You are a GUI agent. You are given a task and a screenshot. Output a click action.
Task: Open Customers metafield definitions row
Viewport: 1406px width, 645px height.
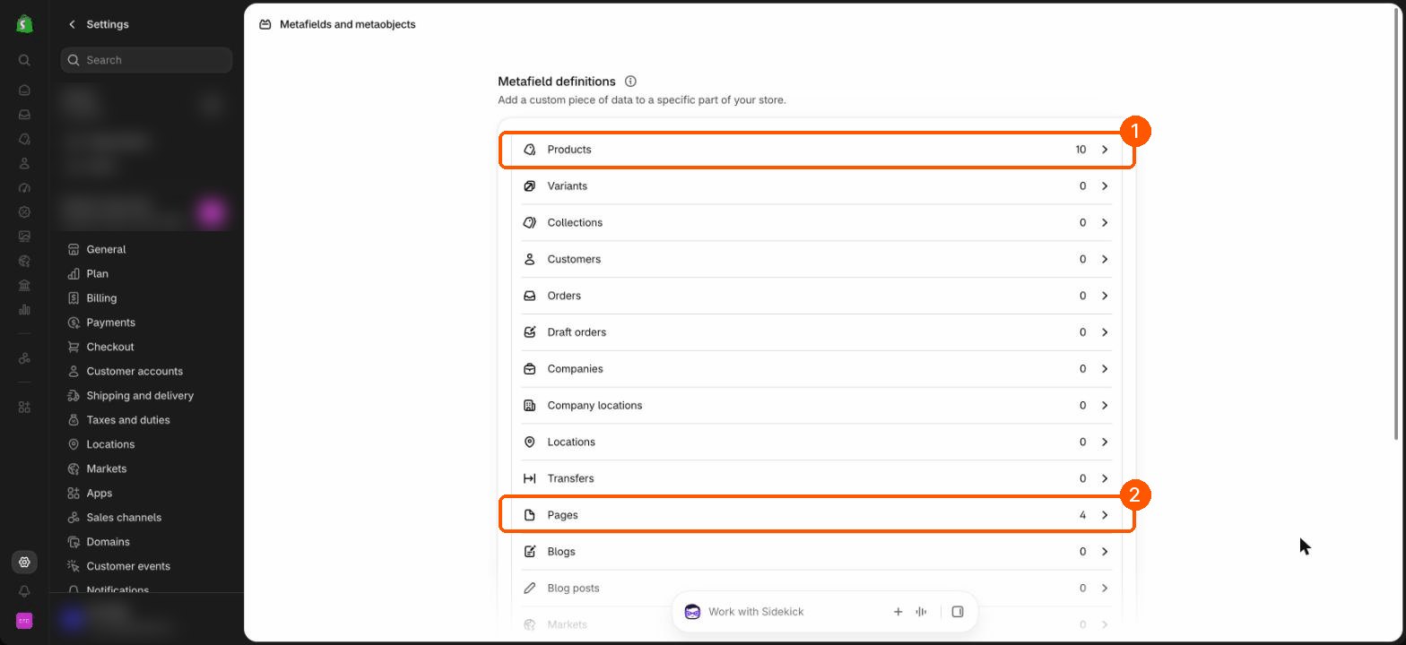coord(817,259)
